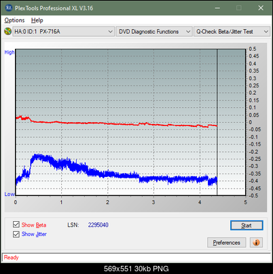Click the LSN: label
This screenshot has width=273, height=274.
pyautogui.click(x=73, y=225)
